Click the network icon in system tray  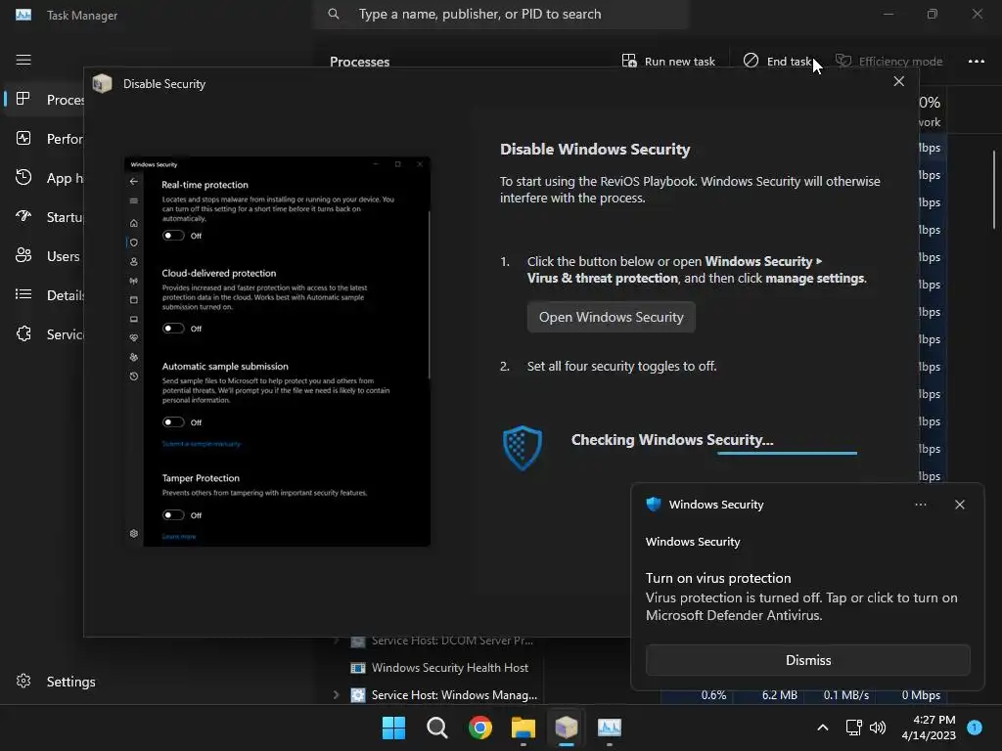pos(853,728)
